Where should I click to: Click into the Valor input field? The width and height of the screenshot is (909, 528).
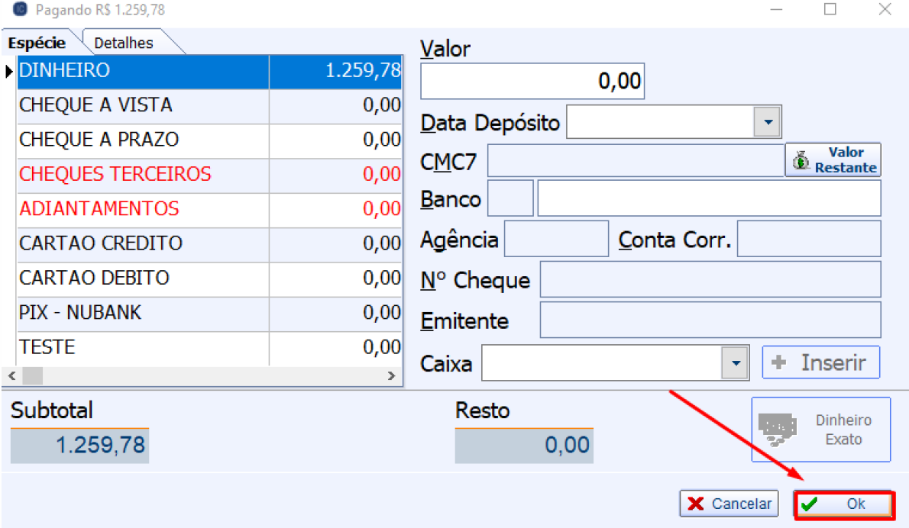coord(532,82)
